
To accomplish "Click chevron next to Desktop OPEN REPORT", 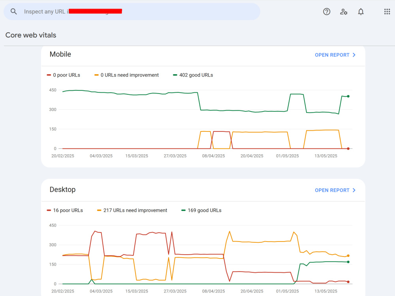I will click(x=354, y=190).
